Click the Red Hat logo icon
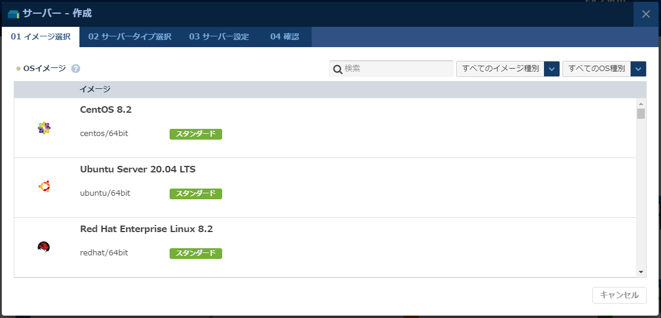Screen dimensions: 661x318 coord(44,247)
